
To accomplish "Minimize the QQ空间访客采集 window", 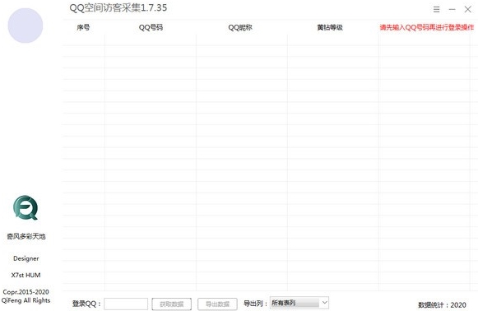I will [x=452, y=9].
